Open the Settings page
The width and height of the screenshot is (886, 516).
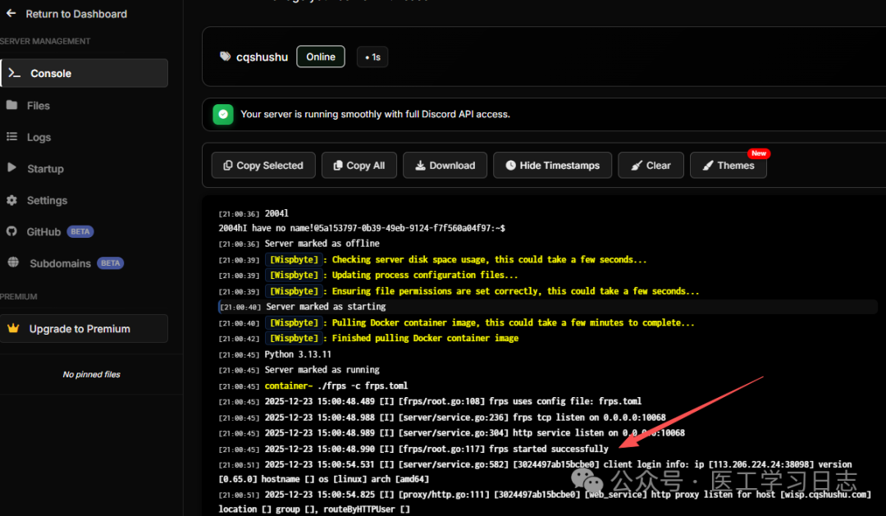(47, 200)
